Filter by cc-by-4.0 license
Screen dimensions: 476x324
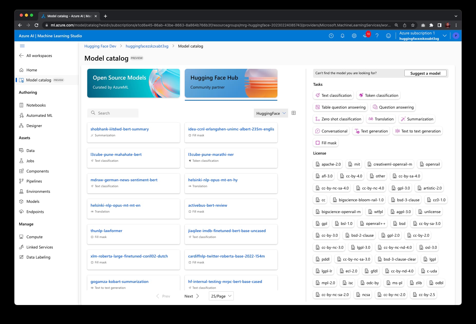coord(351,176)
